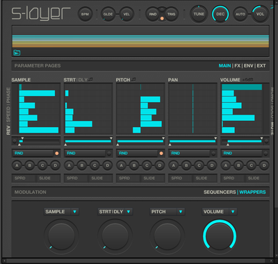
Task: Click note icon next to STRT|DLY header
Action: point(90,79)
